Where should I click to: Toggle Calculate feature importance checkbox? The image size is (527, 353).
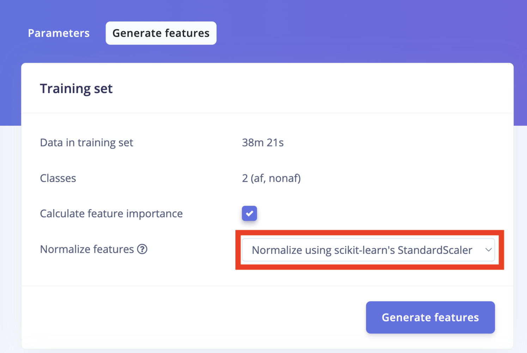tap(249, 214)
